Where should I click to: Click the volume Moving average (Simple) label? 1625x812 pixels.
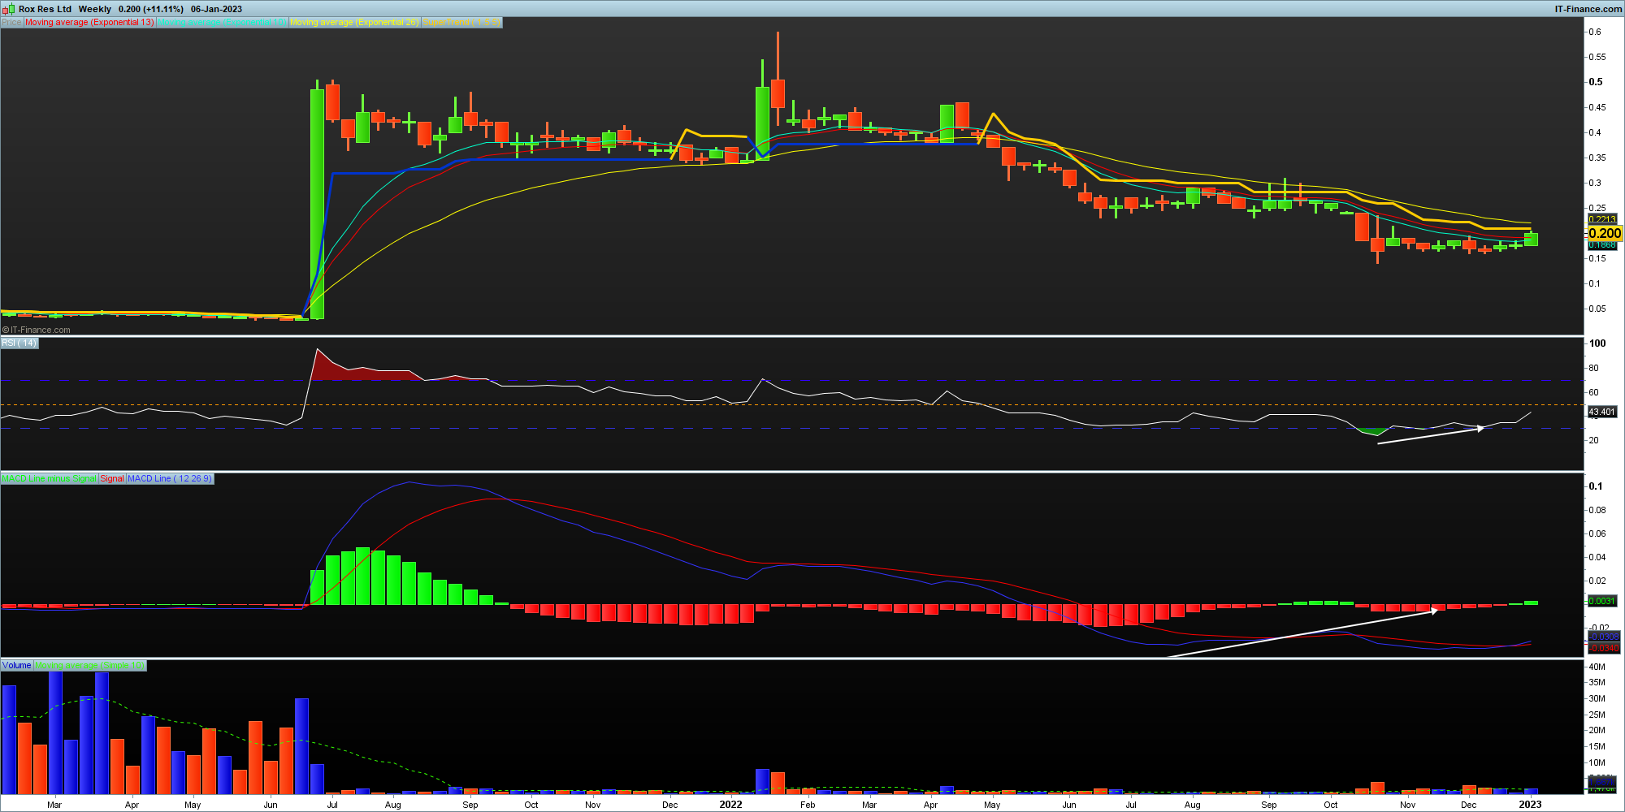pos(89,666)
